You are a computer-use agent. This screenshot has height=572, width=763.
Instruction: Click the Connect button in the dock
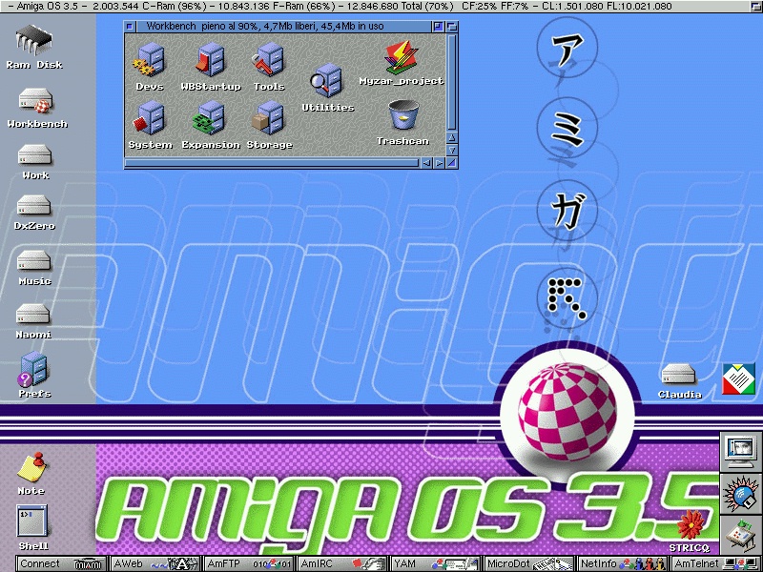point(62,563)
